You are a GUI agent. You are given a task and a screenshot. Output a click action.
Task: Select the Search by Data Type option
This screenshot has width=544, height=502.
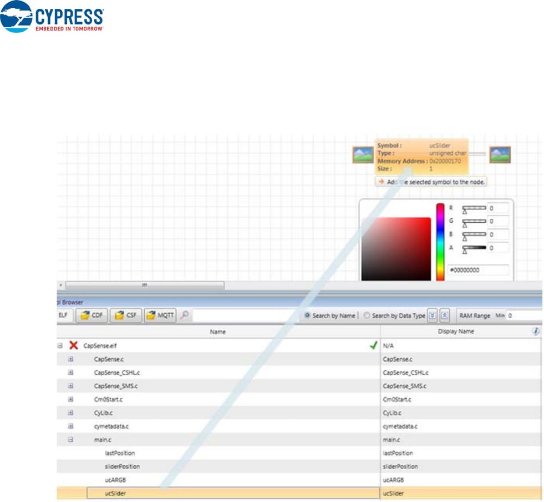click(367, 315)
